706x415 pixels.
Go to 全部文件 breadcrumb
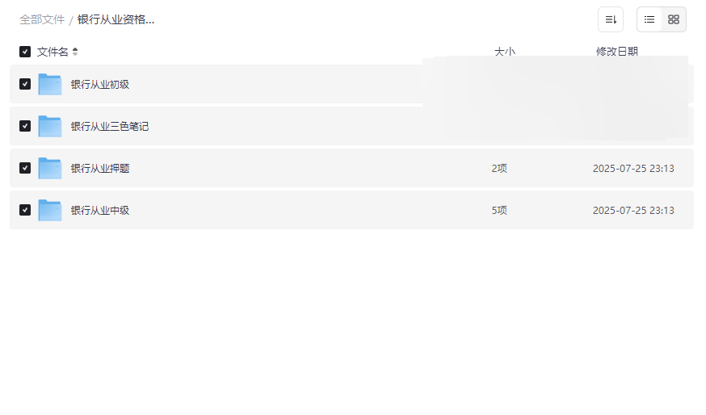42,19
